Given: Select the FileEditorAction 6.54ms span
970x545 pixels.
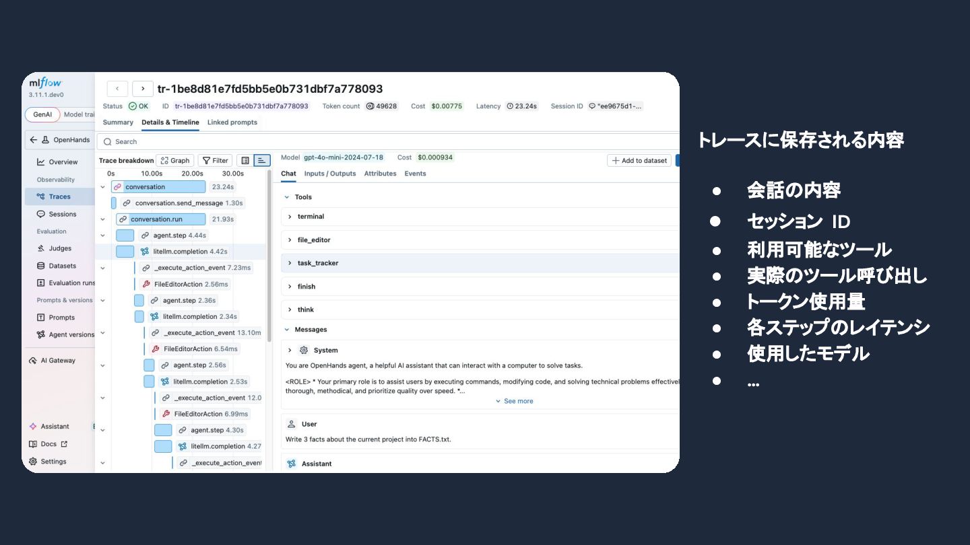Looking at the screenshot, I should 195,349.
